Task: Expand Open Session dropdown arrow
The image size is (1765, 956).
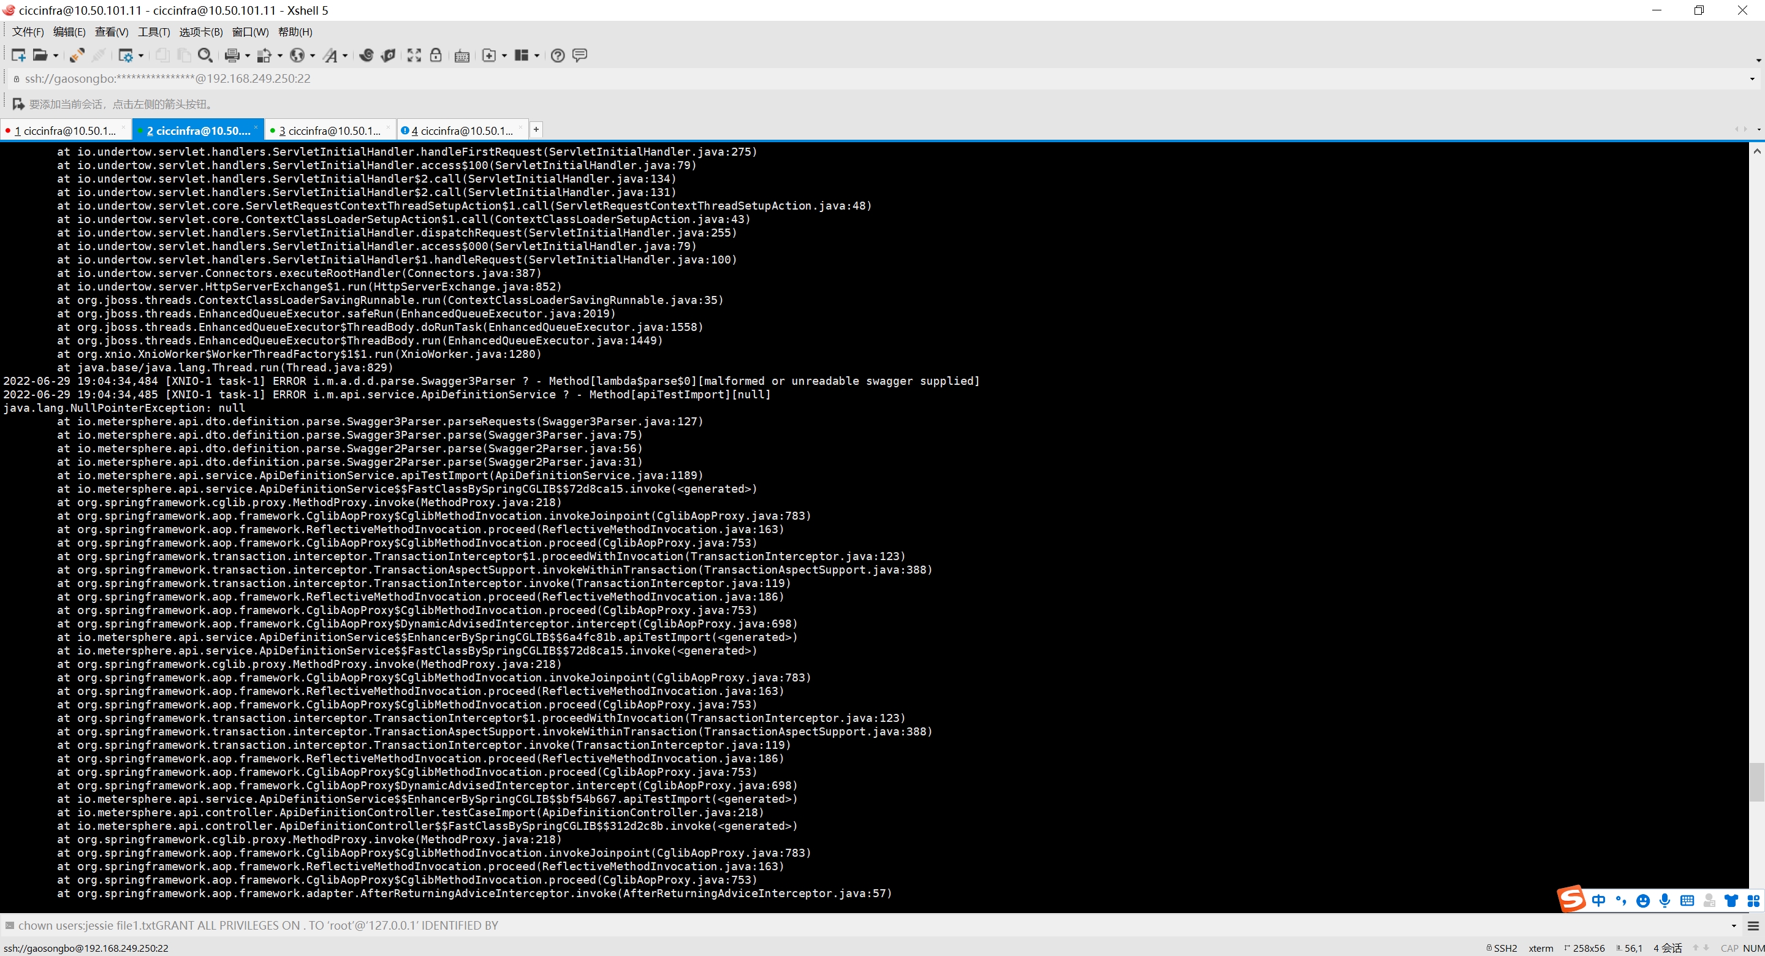Action: pos(56,56)
